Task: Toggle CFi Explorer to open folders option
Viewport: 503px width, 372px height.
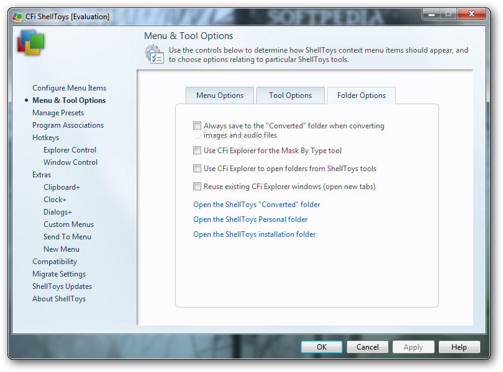Action: 197,168
